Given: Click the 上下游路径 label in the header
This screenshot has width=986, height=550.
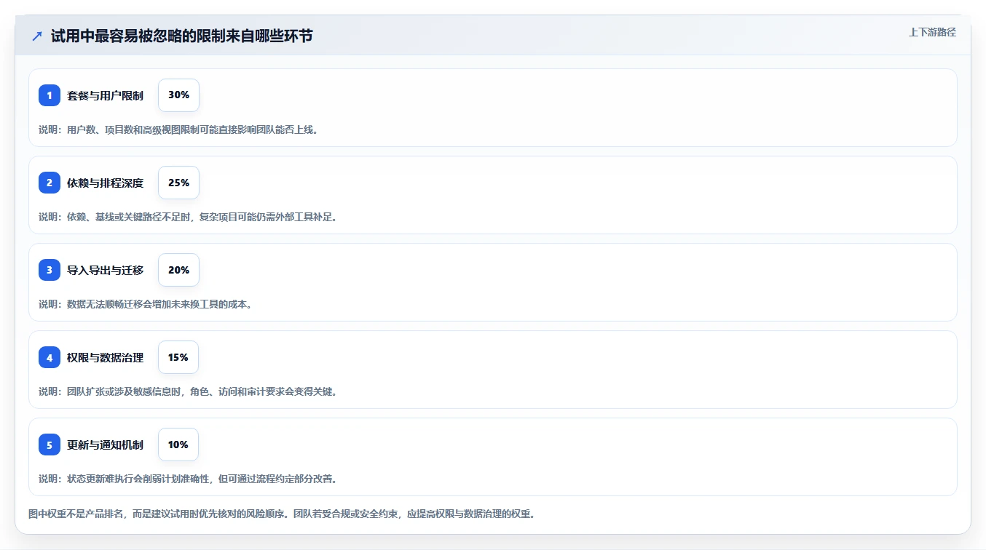Looking at the screenshot, I should coord(932,32).
